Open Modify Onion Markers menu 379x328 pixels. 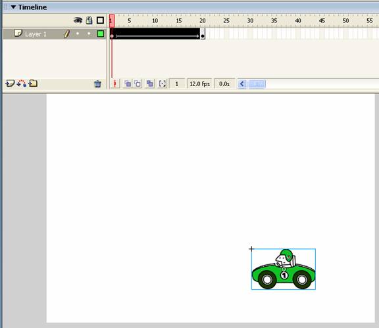pos(162,84)
